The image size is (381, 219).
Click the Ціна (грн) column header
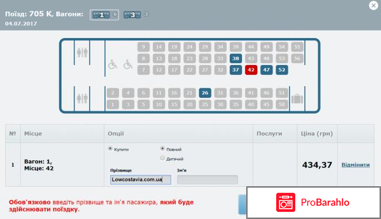[317, 134]
